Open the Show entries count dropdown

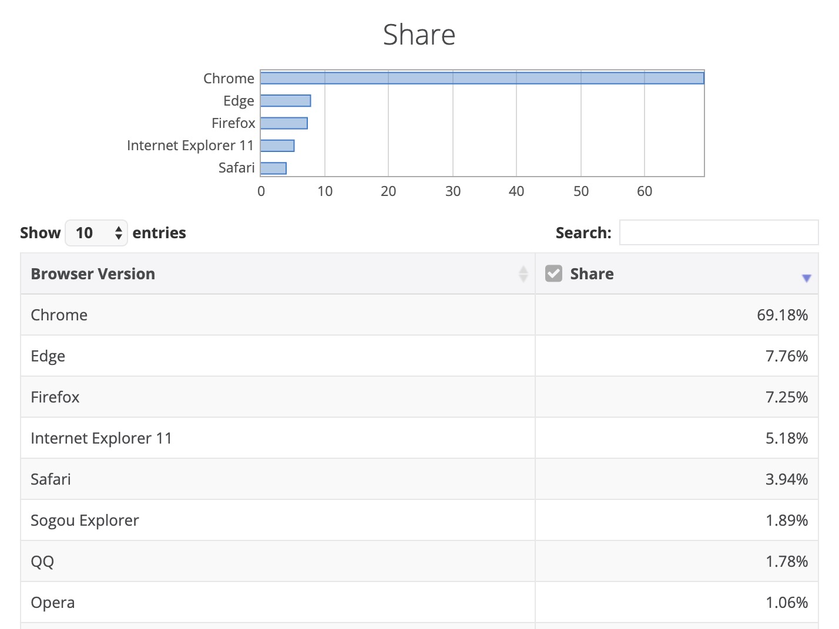pyautogui.click(x=96, y=233)
